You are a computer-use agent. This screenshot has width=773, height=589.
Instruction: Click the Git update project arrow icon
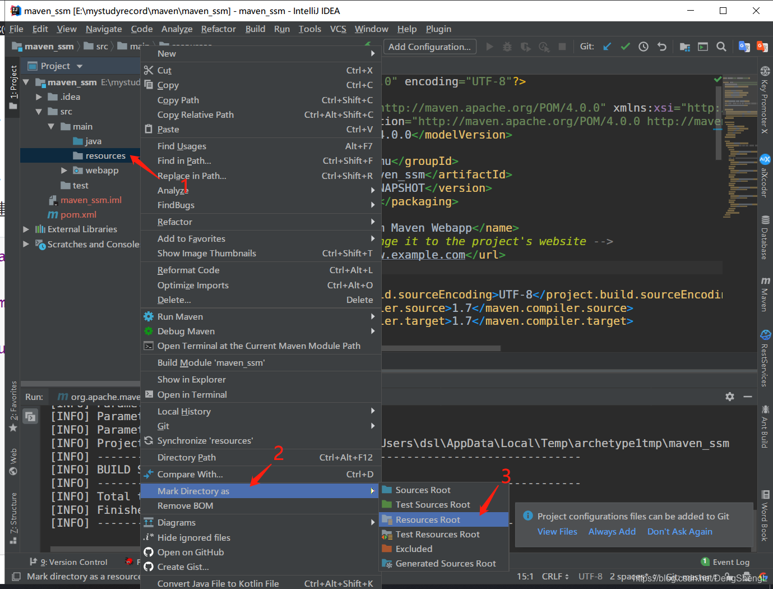coord(607,47)
